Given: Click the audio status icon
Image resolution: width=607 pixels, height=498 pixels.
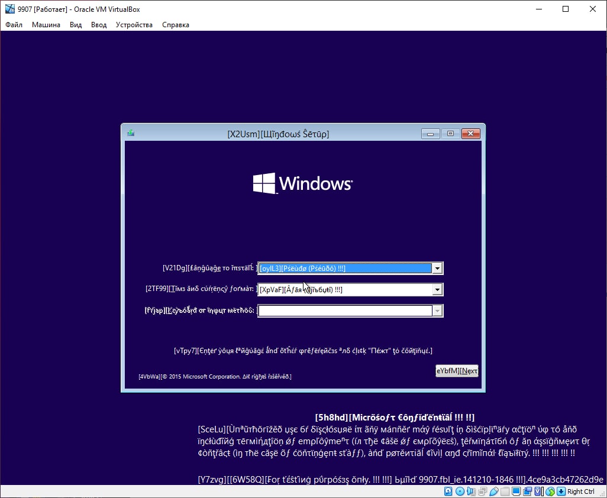Looking at the screenshot, I should pos(471,491).
